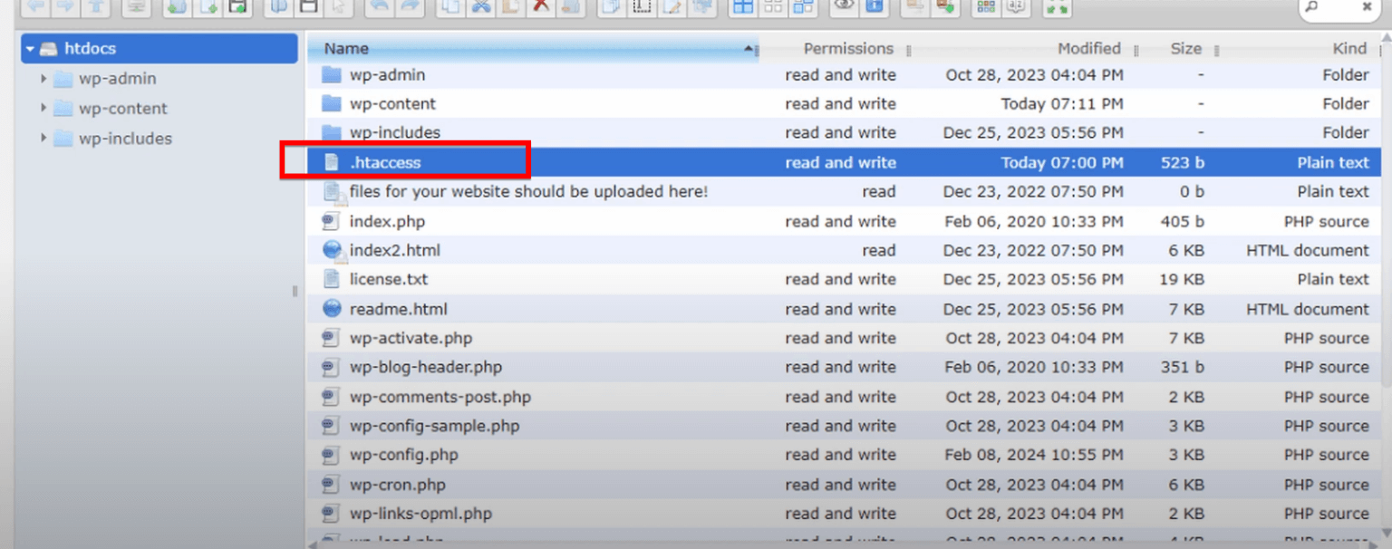The width and height of the screenshot is (1392, 549).
Task: Switch to small icons view
Action: [772, 7]
